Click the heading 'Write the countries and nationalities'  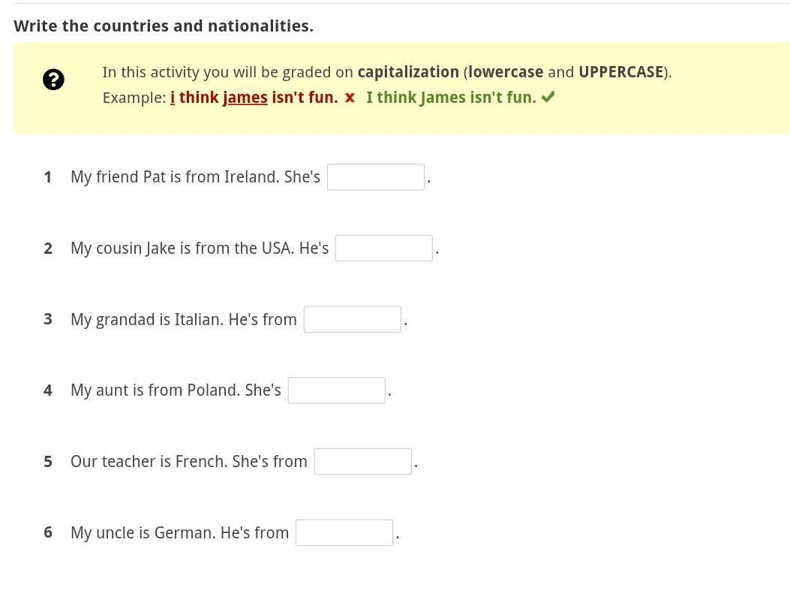coord(164,26)
